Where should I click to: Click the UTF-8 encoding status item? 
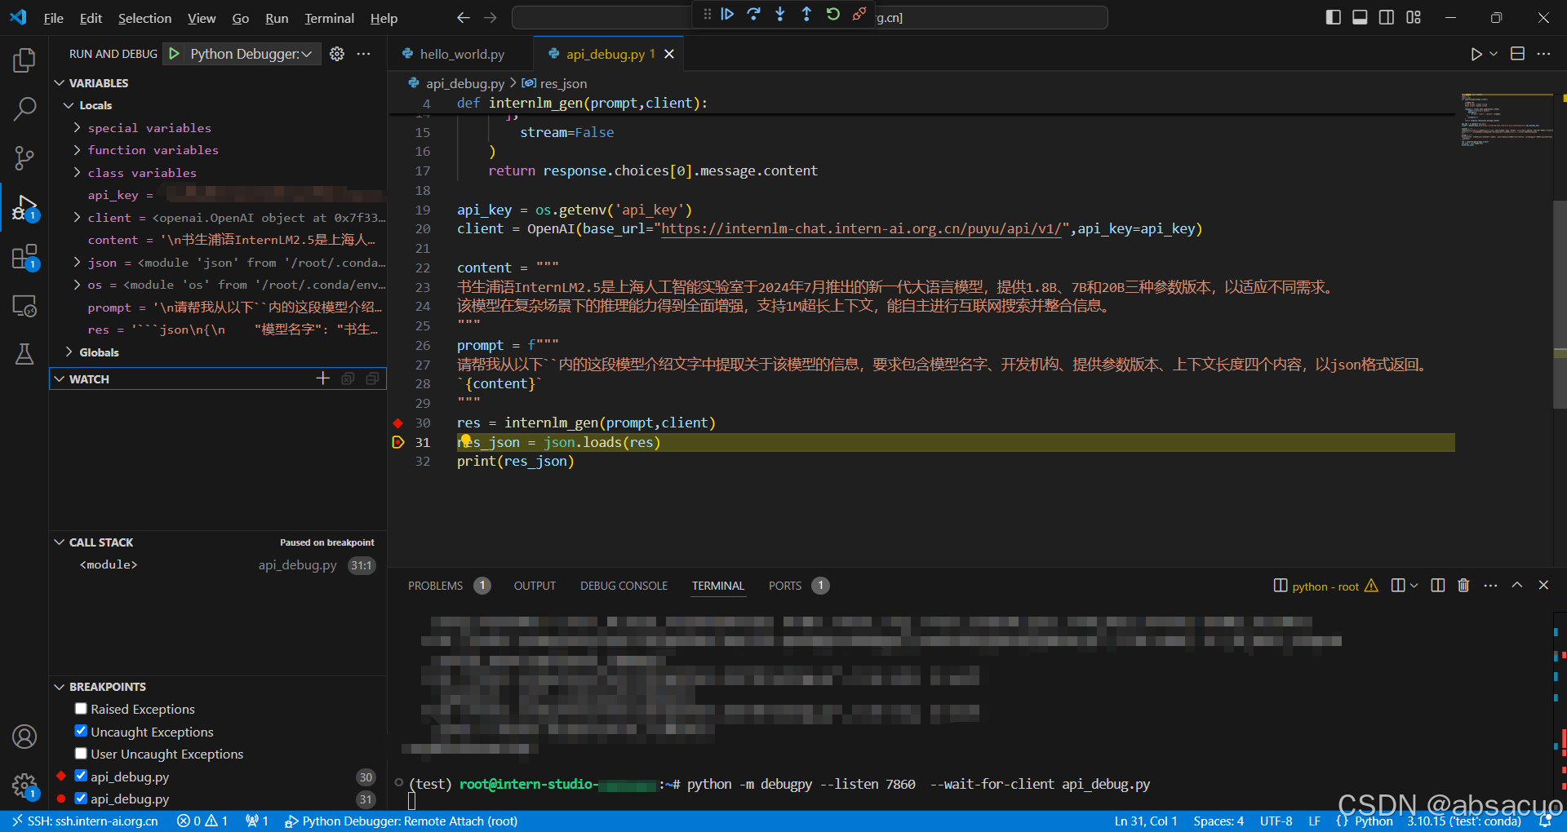coord(1276,821)
